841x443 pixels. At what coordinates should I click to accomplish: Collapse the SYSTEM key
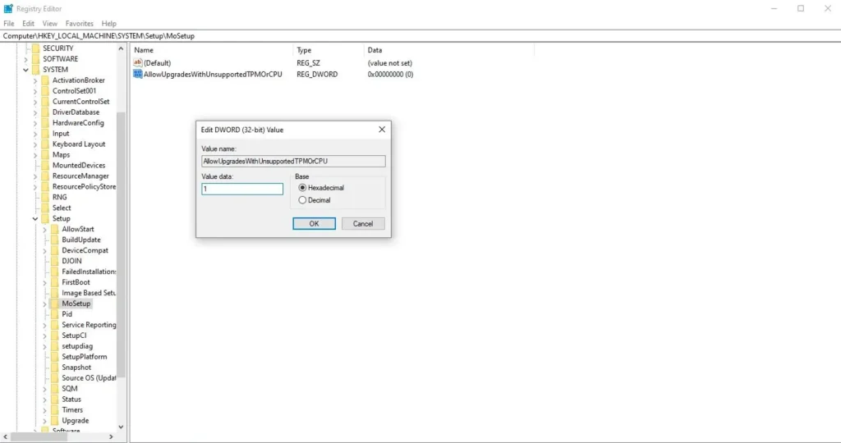pos(25,70)
